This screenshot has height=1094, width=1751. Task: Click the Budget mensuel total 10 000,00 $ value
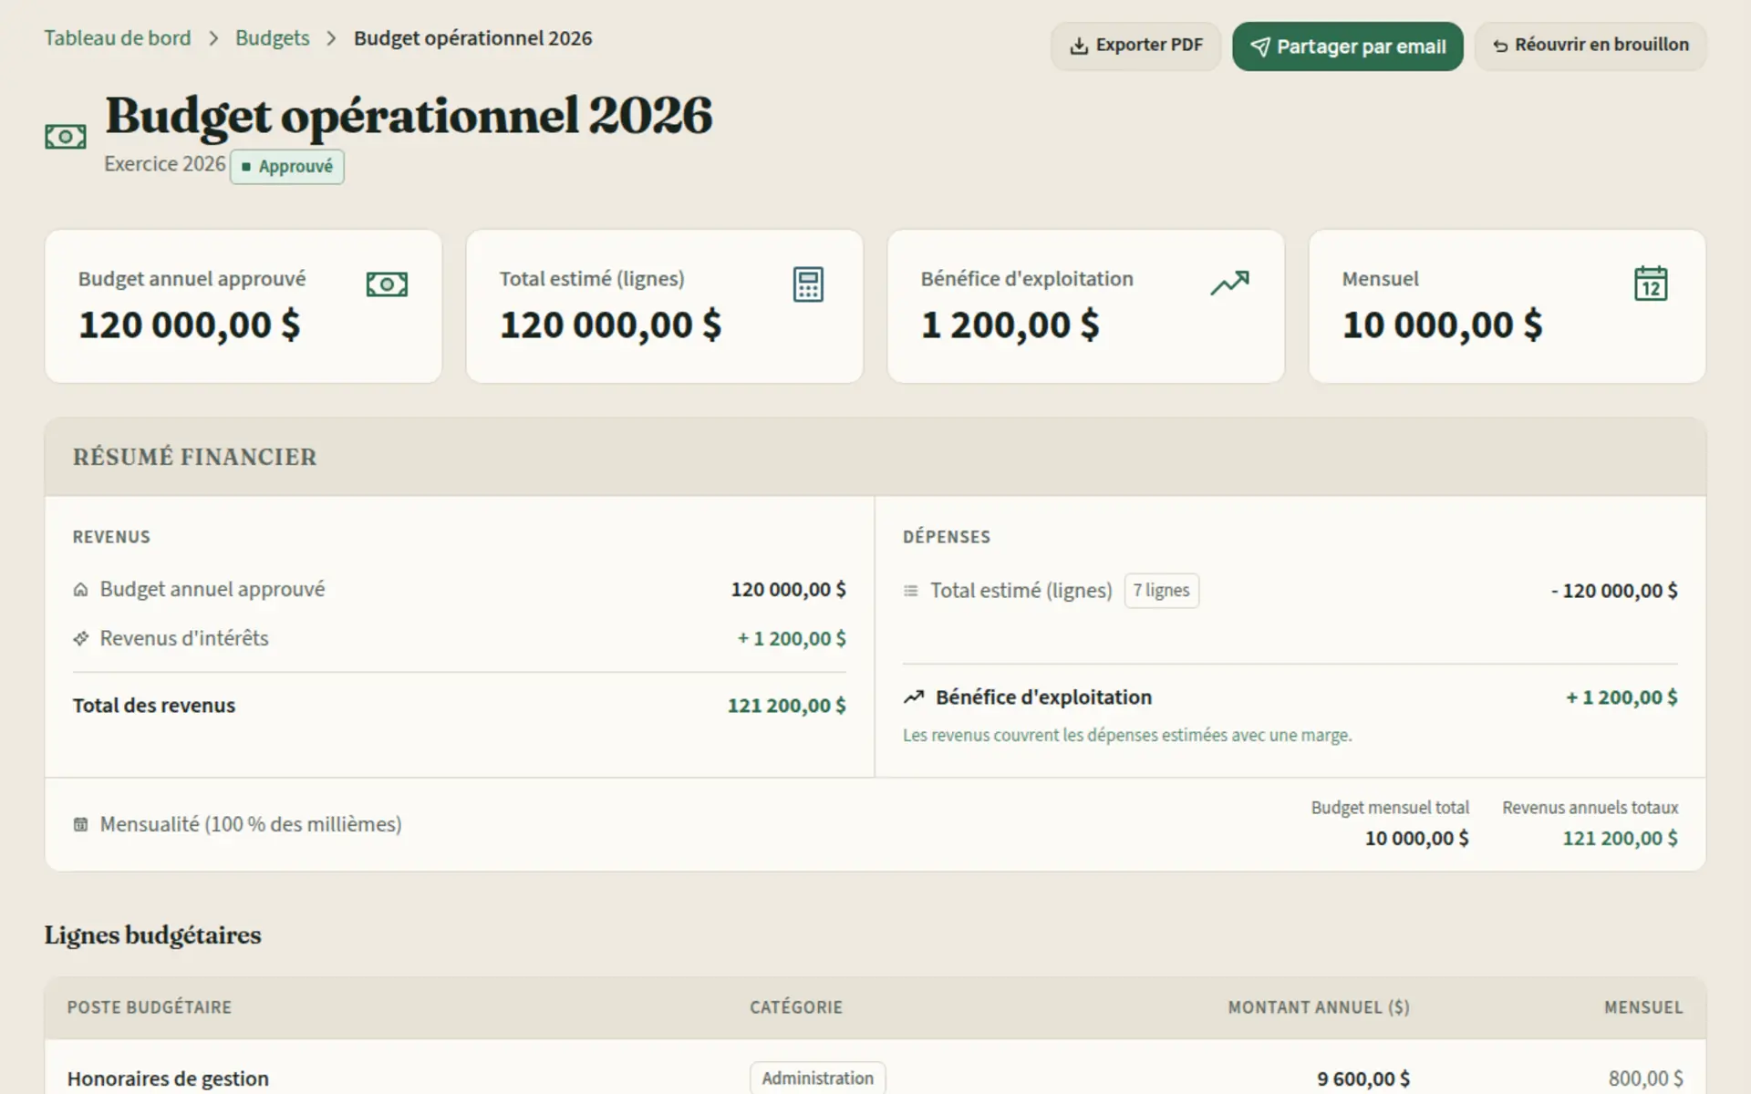point(1416,839)
